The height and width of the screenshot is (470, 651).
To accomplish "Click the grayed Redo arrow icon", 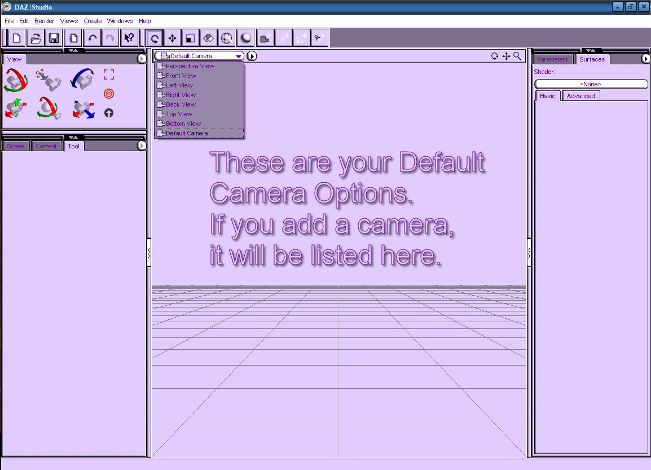I will click(110, 38).
